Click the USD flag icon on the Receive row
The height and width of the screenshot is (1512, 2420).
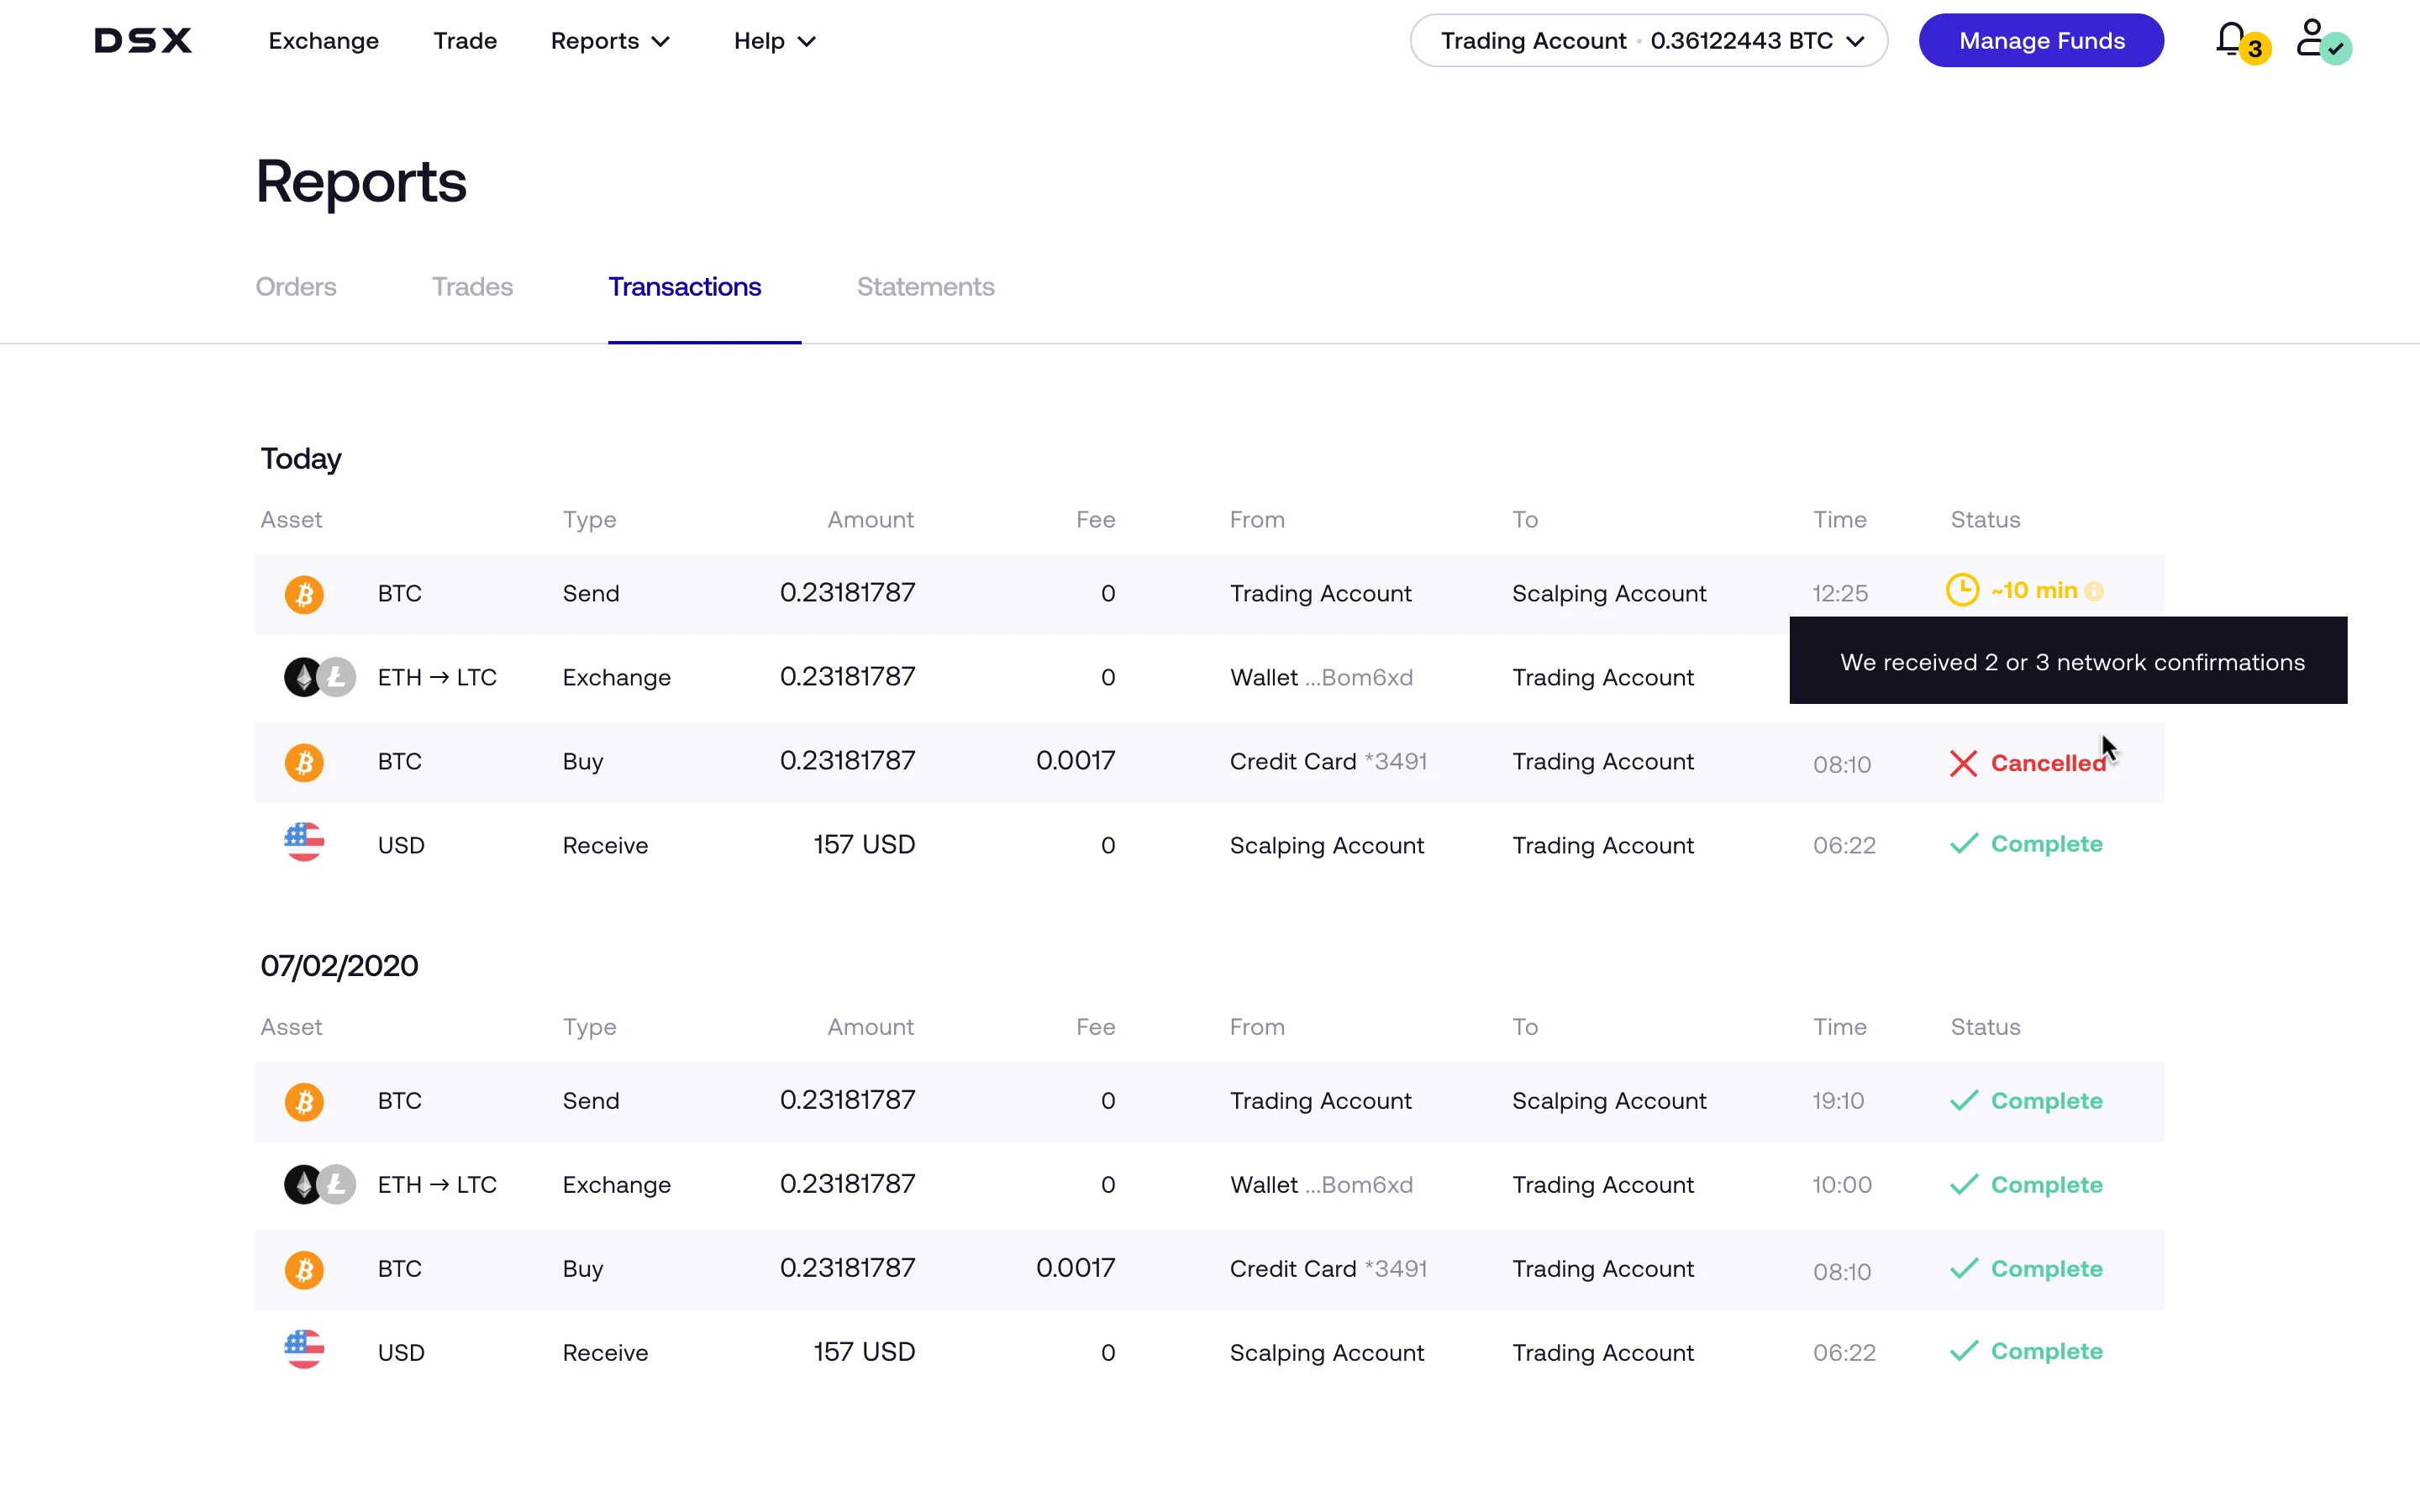304,843
